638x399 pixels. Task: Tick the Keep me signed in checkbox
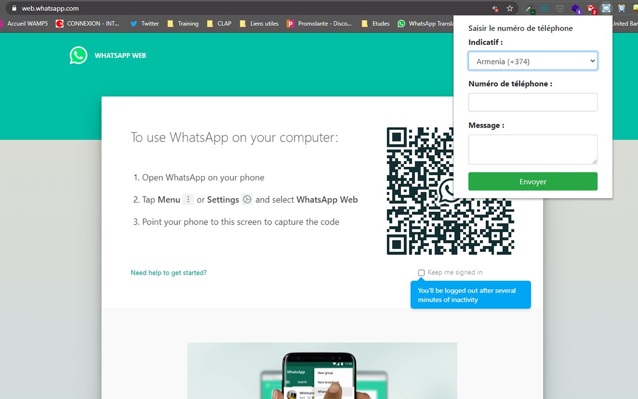[x=421, y=273]
